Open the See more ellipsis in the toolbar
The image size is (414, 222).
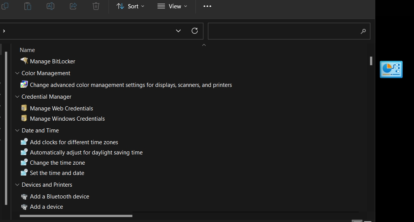coord(207,6)
